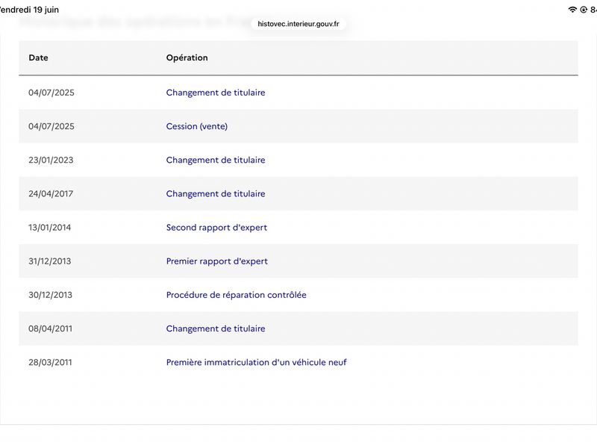Open the histovec.interieur.gouv.fr address pill
The width and height of the screenshot is (597, 448).
coord(298,24)
